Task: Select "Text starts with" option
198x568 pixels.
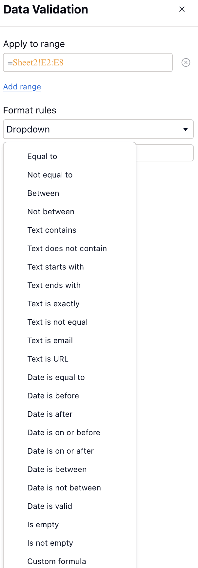Action: pos(55,267)
